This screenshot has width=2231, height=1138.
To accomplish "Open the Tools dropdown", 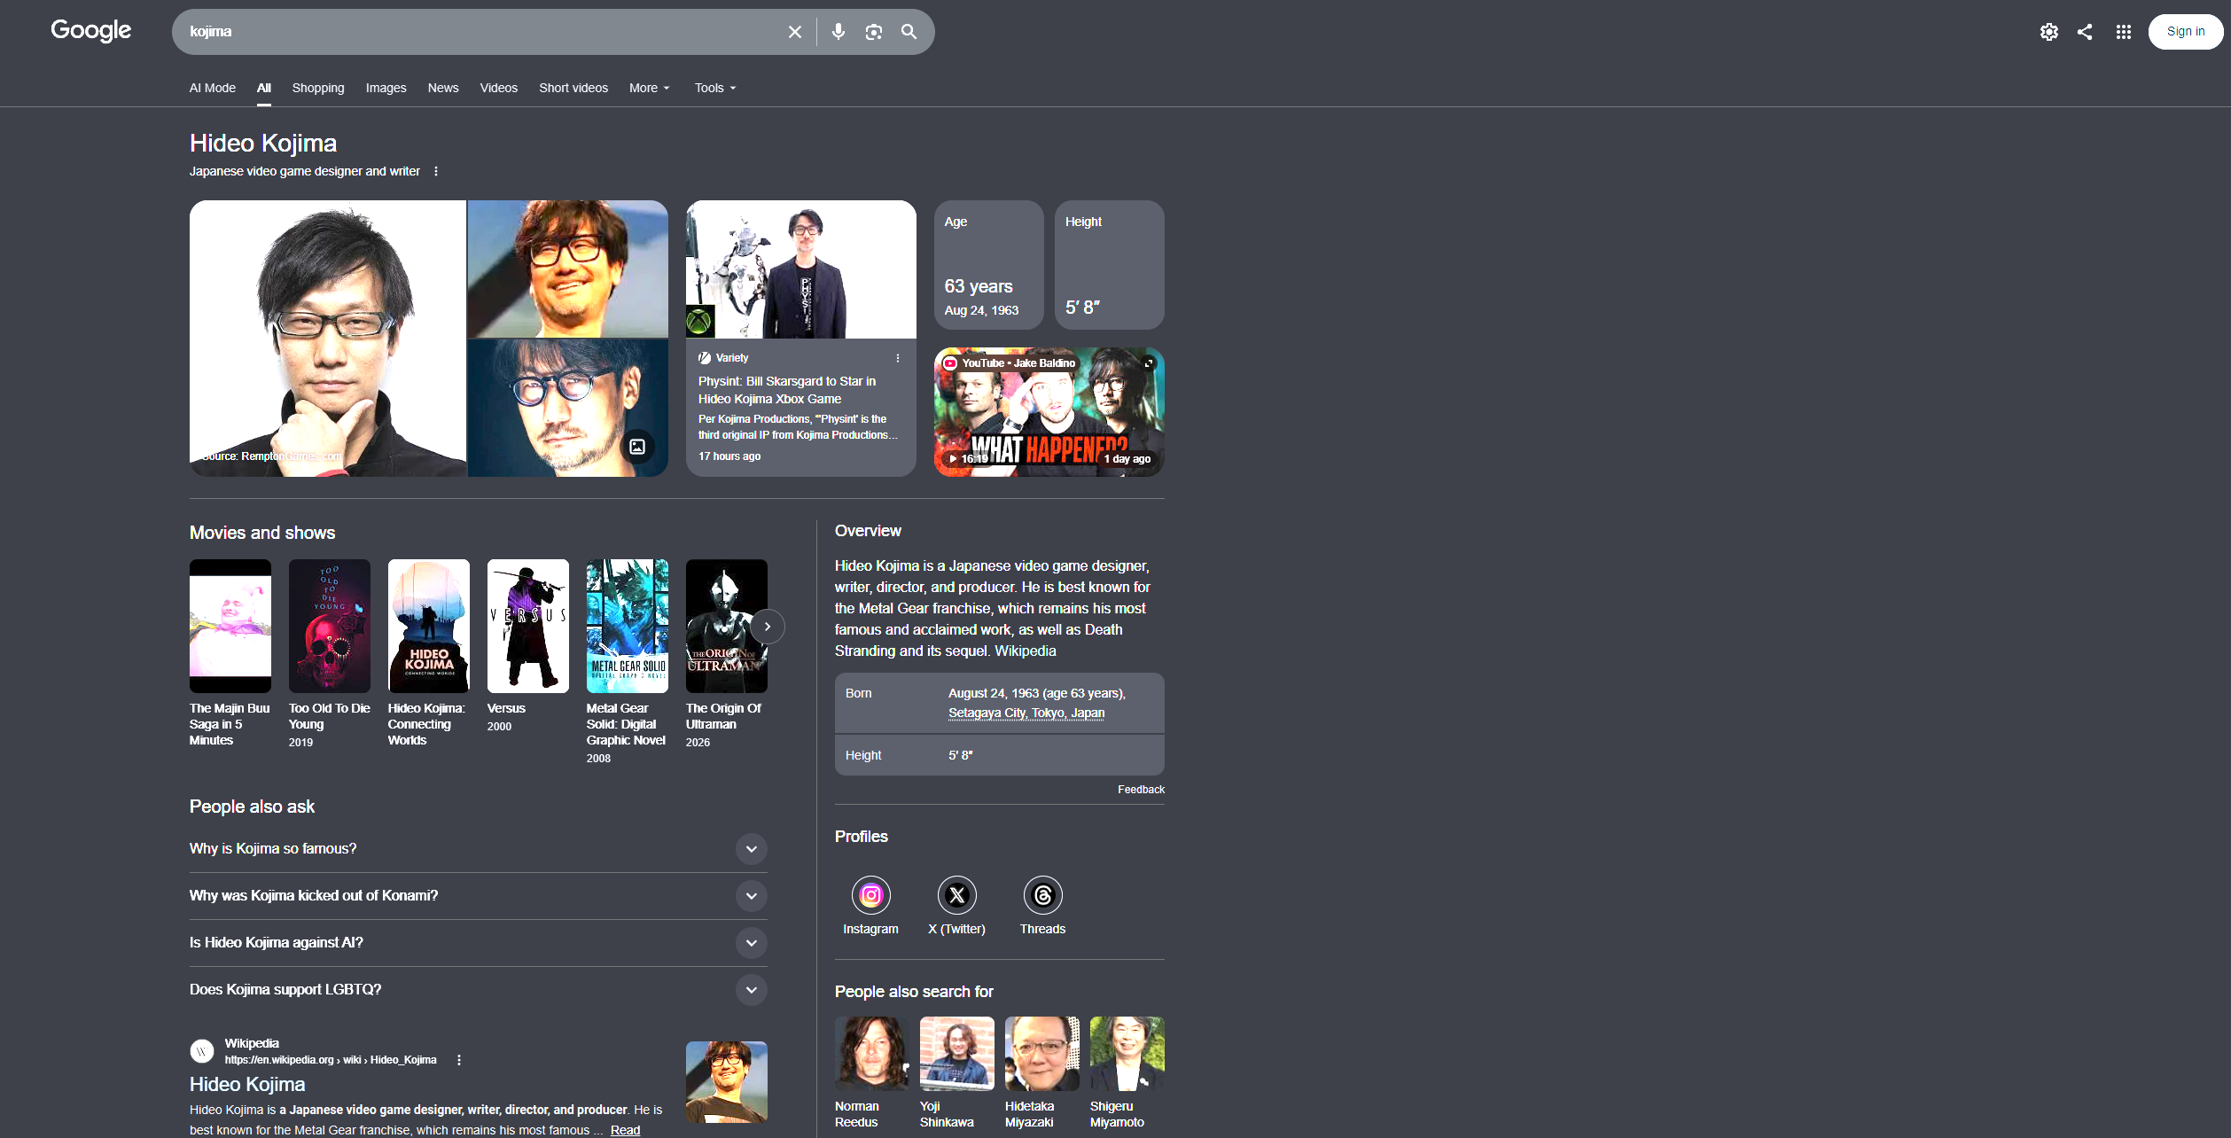I will click(715, 88).
